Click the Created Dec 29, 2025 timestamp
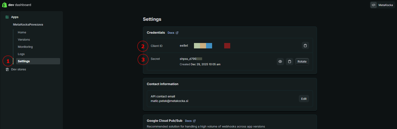Screen dimensions: 397x129 pos(200,64)
